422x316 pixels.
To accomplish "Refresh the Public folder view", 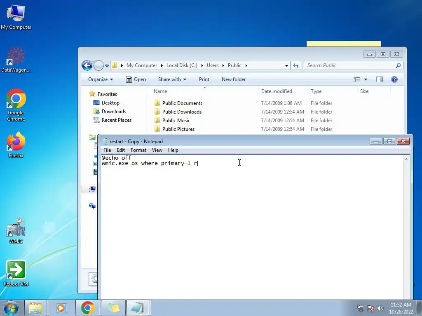I will tap(296, 65).
